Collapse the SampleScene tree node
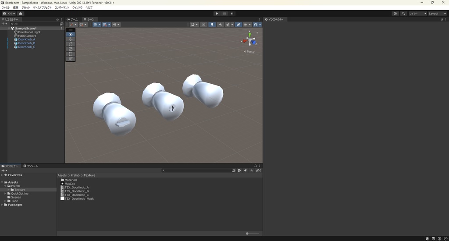Image resolution: width=449 pixels, height=241 pixels. (9, 28)
